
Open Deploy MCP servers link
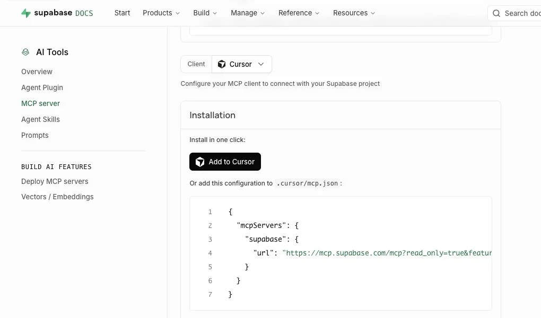[x=55, y=181]
